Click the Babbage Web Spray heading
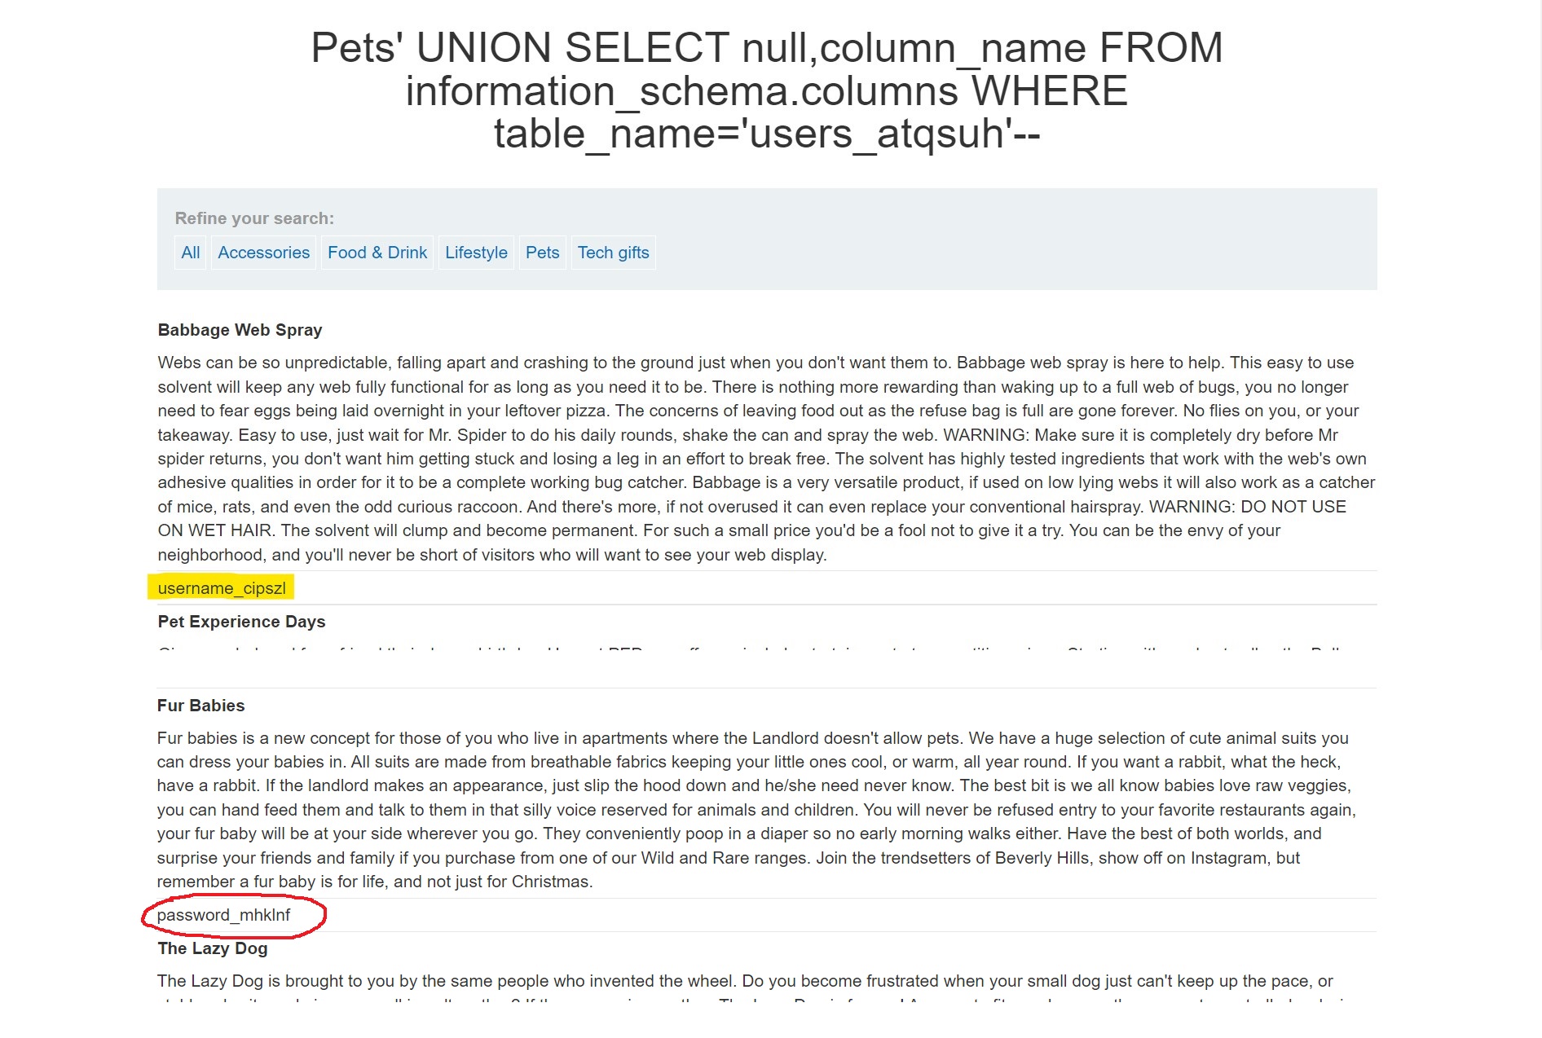 pos(240,330)
